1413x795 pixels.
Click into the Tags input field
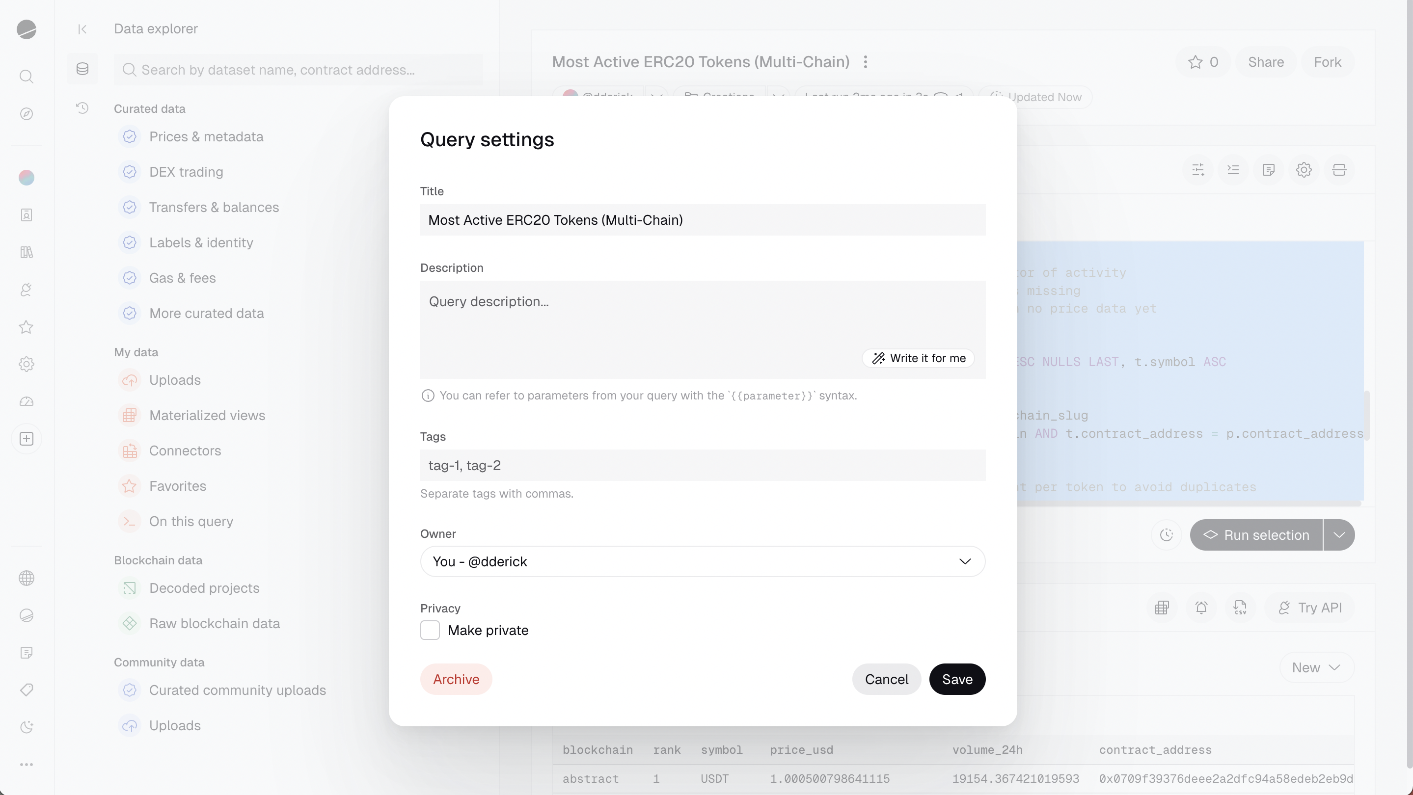coord(702,466)
